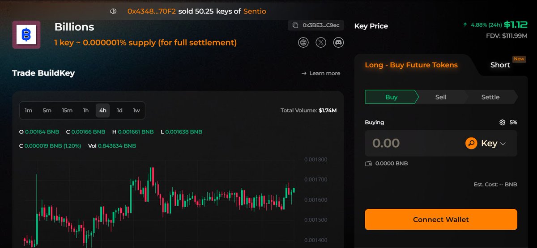Click the Connect Wallet button
The height and width of the screenshot is (248, 537).
tap(441, 219)
